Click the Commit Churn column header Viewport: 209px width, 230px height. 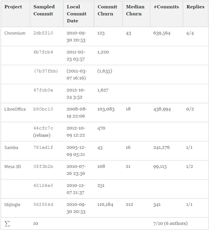tap(107, 10)
